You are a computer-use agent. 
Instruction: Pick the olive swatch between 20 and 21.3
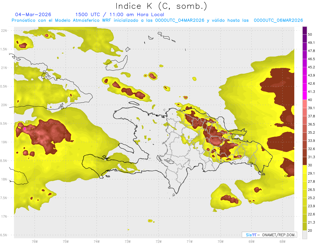305,226
